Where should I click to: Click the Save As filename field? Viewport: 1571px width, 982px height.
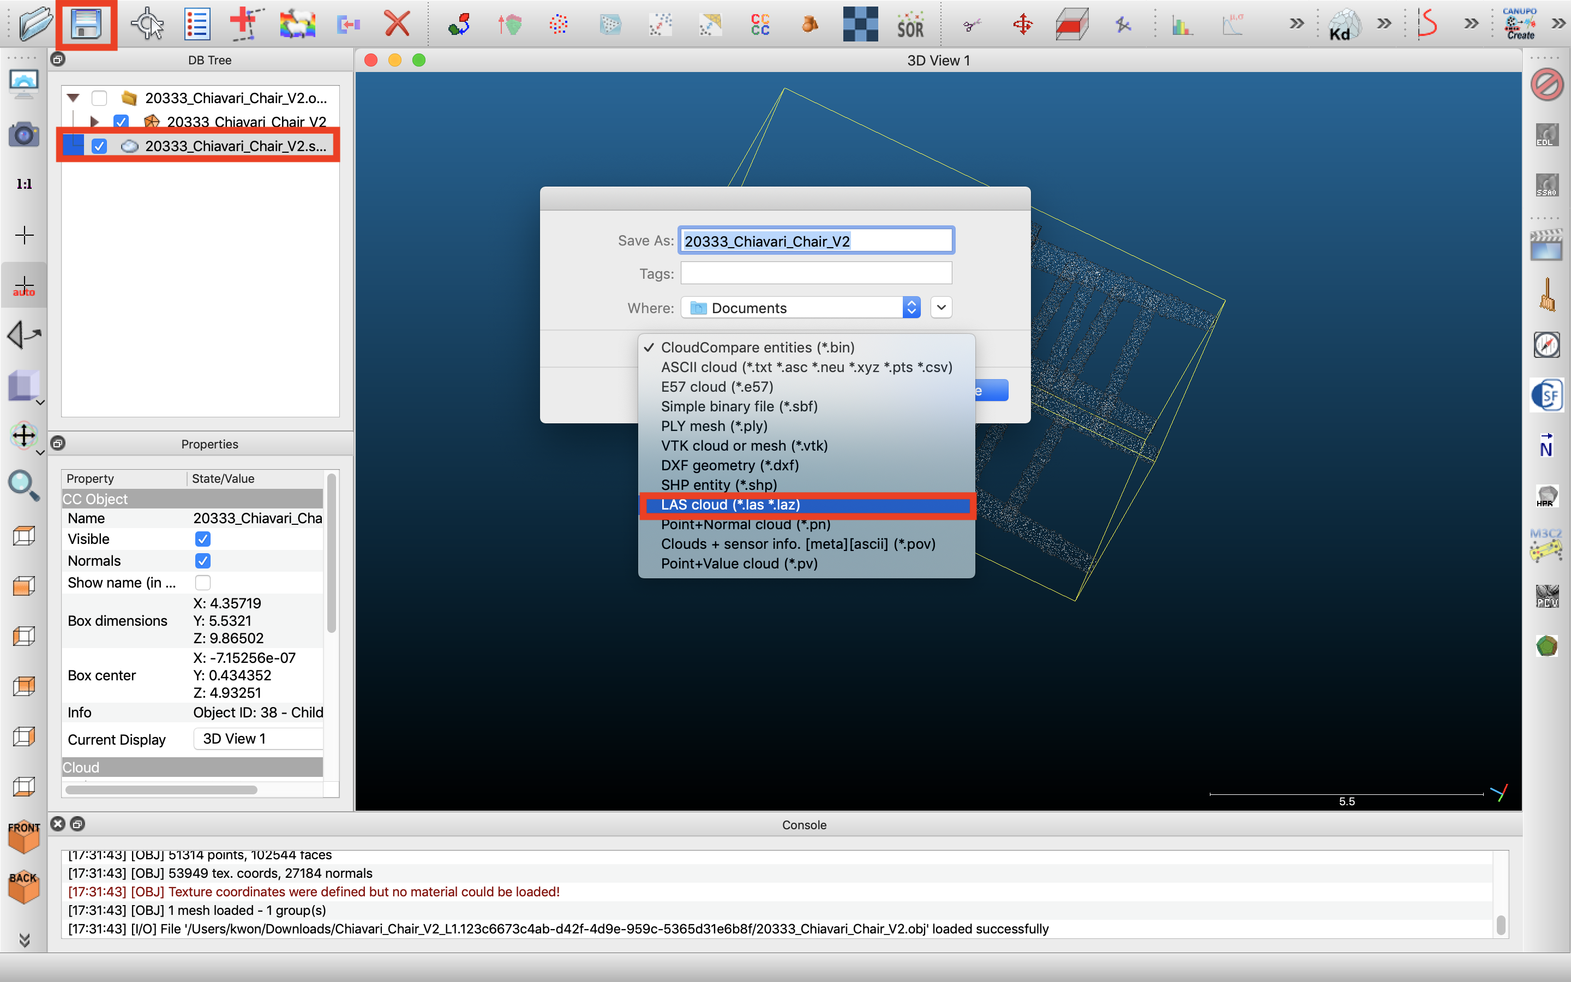tap(816, 241)
